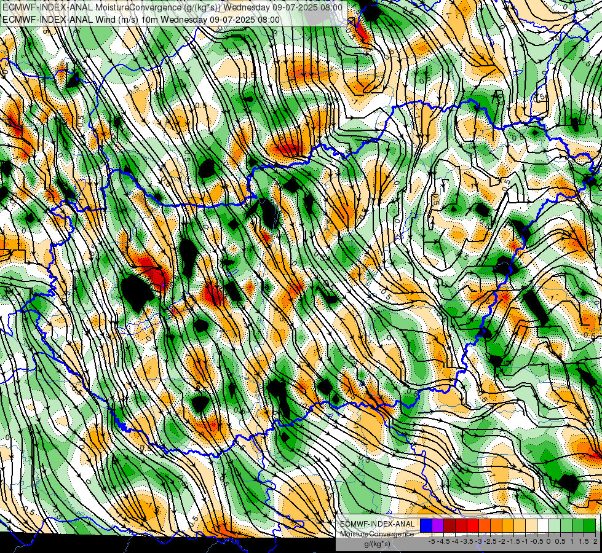602x553 pixels.
Task: Select the darkest green swatch at legend end
Action: (x=590, y=525)
